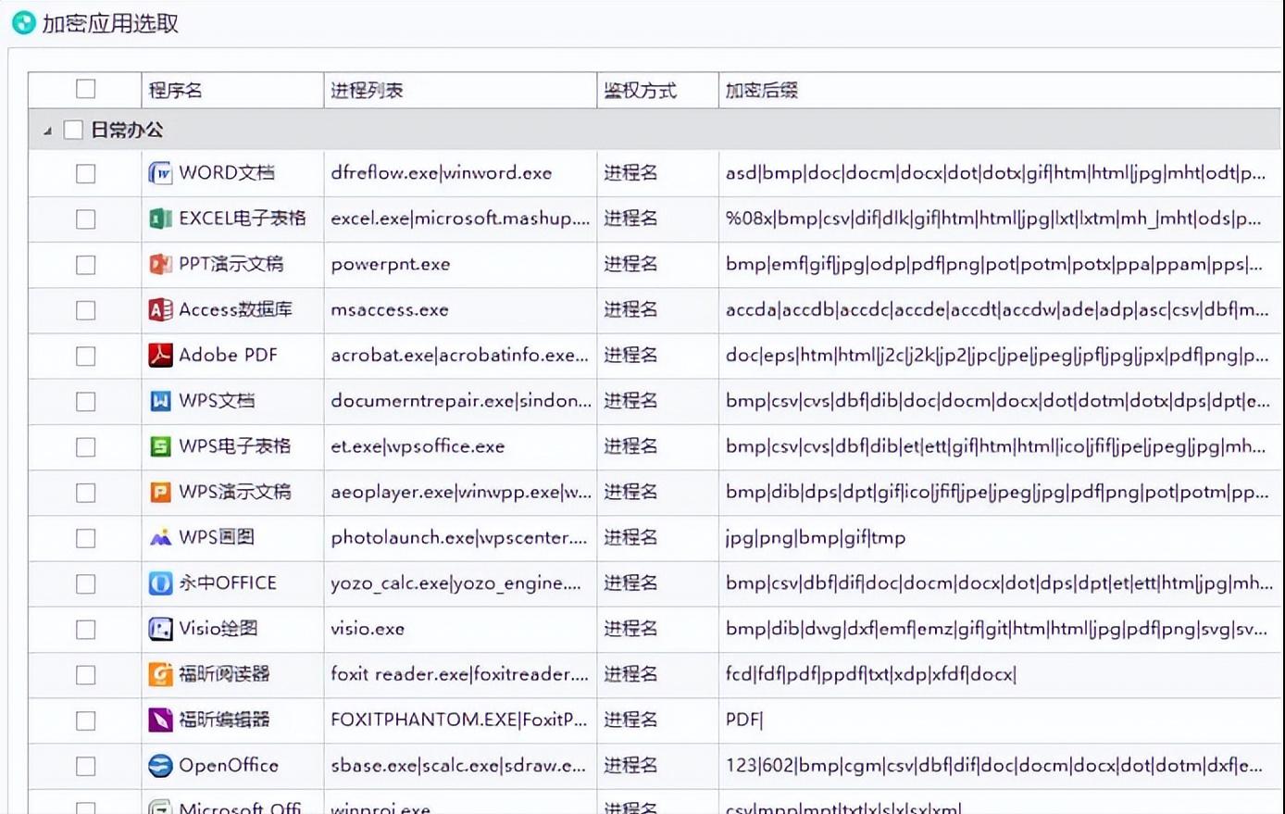
Task: Select the WORD文档 application icon
Action: pos(161,172)
